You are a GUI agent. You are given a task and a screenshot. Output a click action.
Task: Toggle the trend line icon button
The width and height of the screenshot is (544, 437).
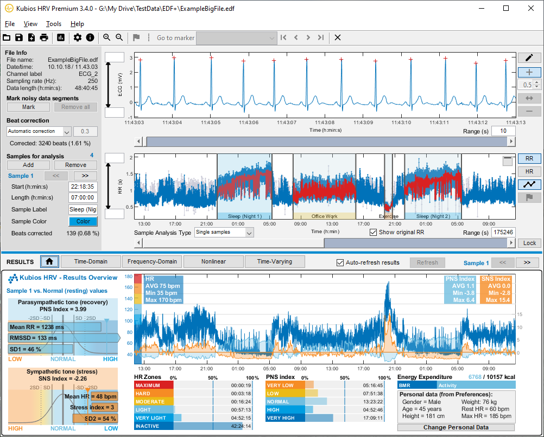pos(529,184)
